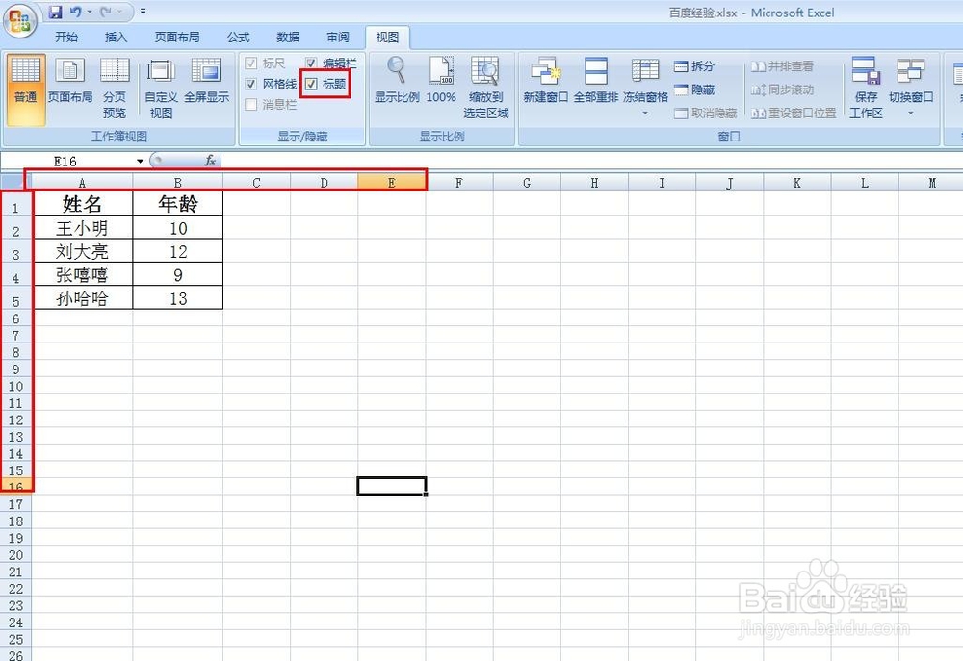Uncheck the 编辑栏 formula bar checkbox

coord(310,62)
